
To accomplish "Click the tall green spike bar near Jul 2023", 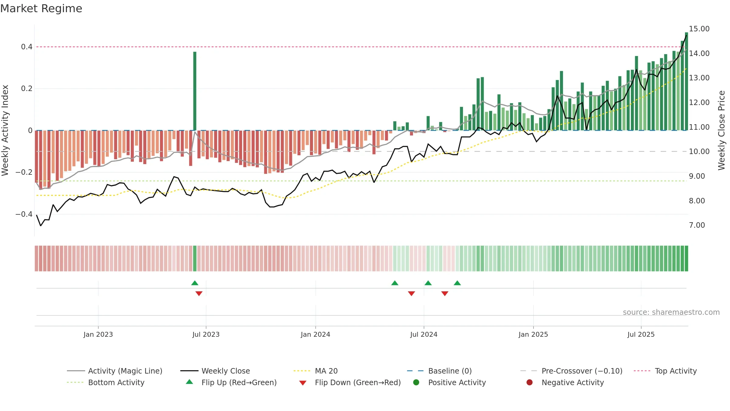I will 195,91.
